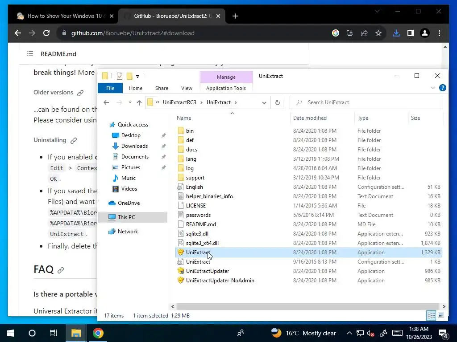
Task: Select OneDrive in navigation pane
Action: pyautogui.click(x=129, y=203)
